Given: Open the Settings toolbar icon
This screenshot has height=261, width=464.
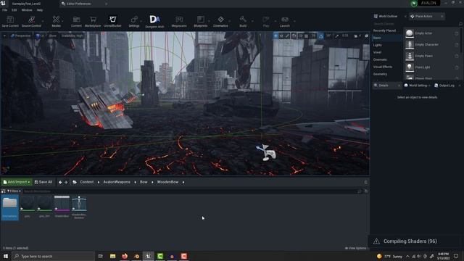Looking at the screenshot, I should 134,22.
